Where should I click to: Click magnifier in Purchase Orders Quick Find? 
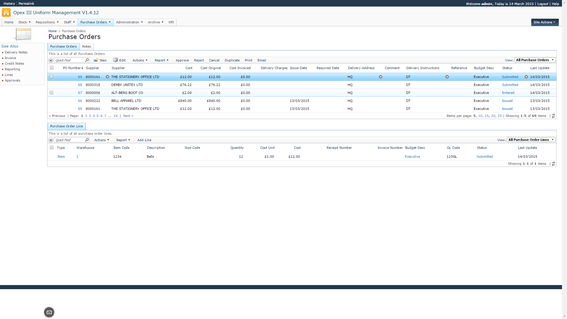87,60
